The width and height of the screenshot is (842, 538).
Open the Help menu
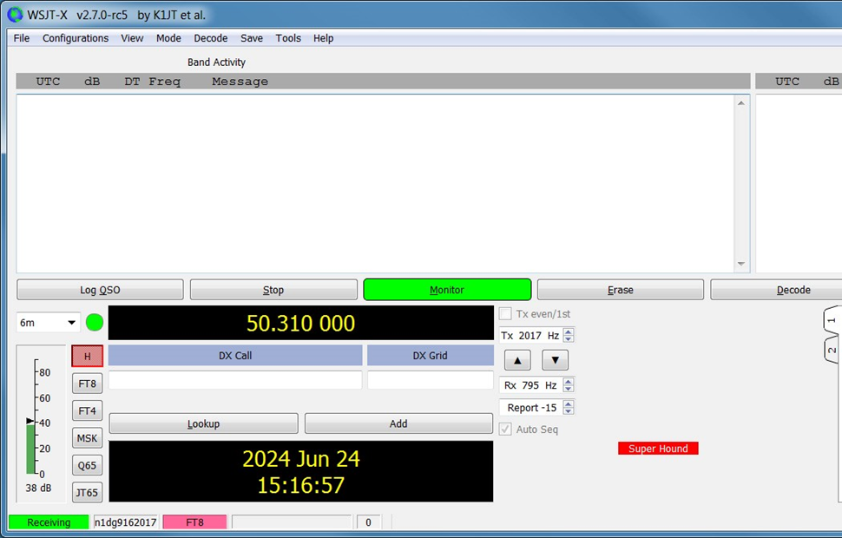(x=323, y=38)
